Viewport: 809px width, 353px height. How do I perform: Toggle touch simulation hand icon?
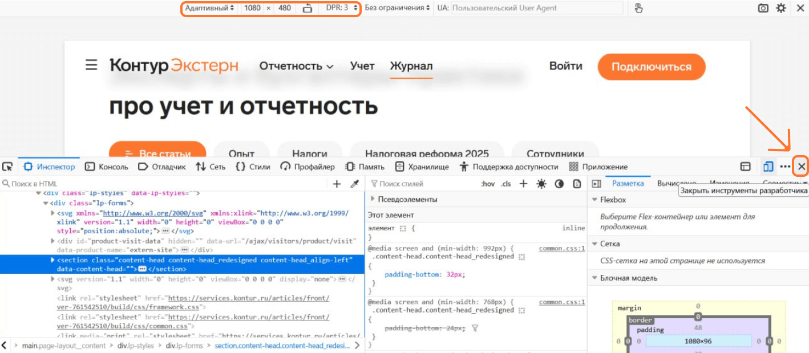[x=638, y=8]
